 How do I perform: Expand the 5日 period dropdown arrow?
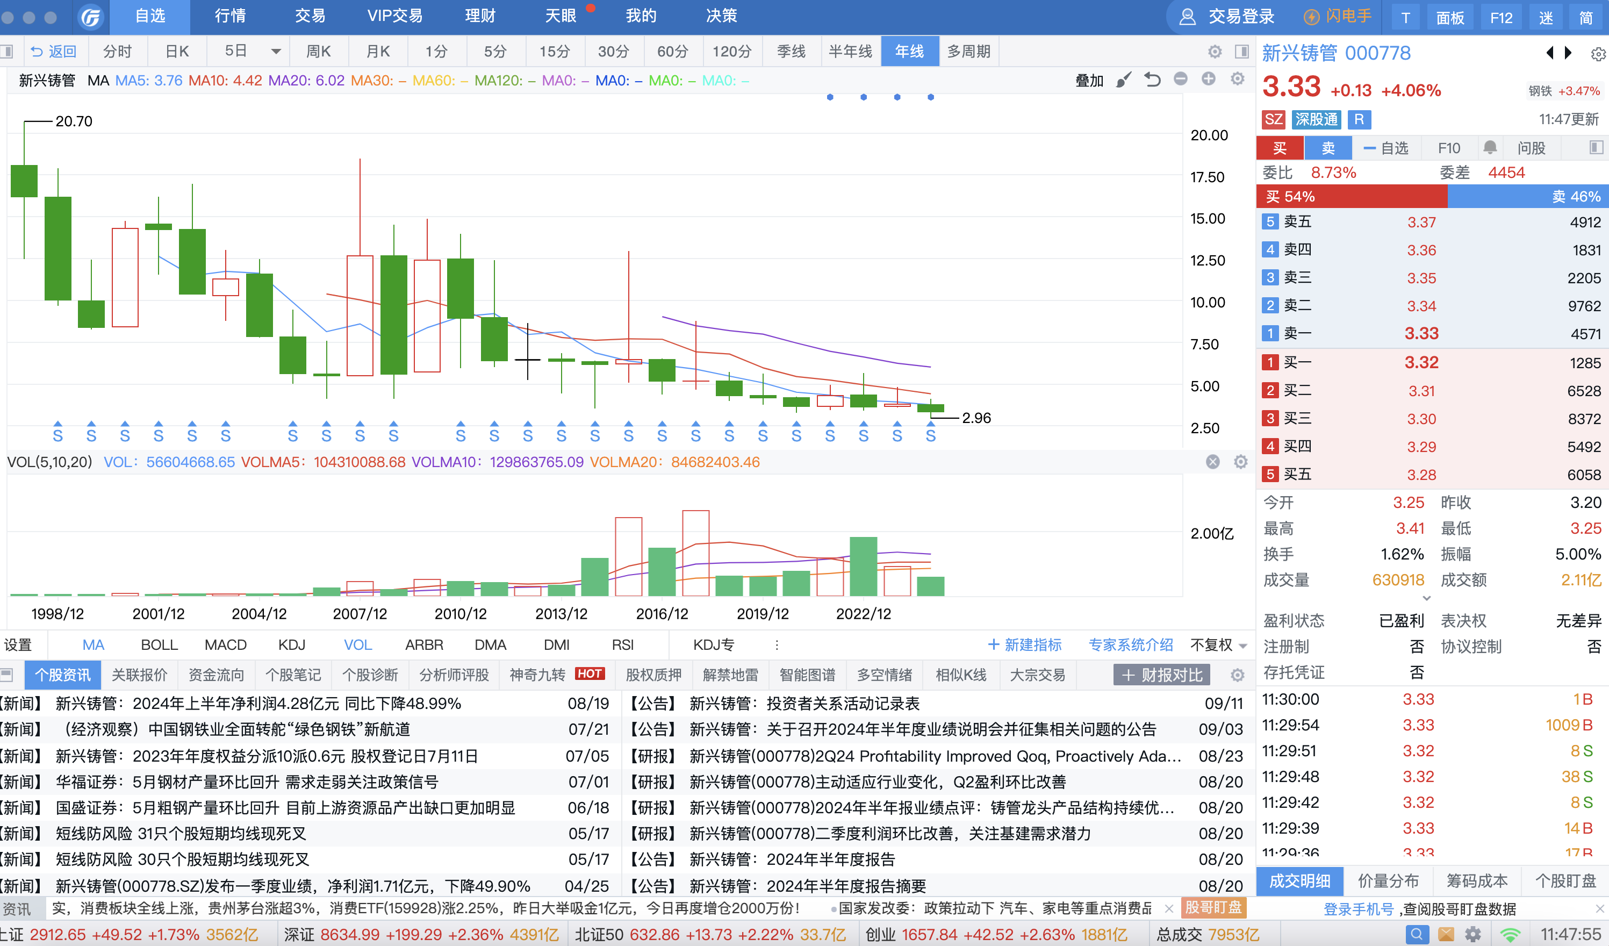276,51
